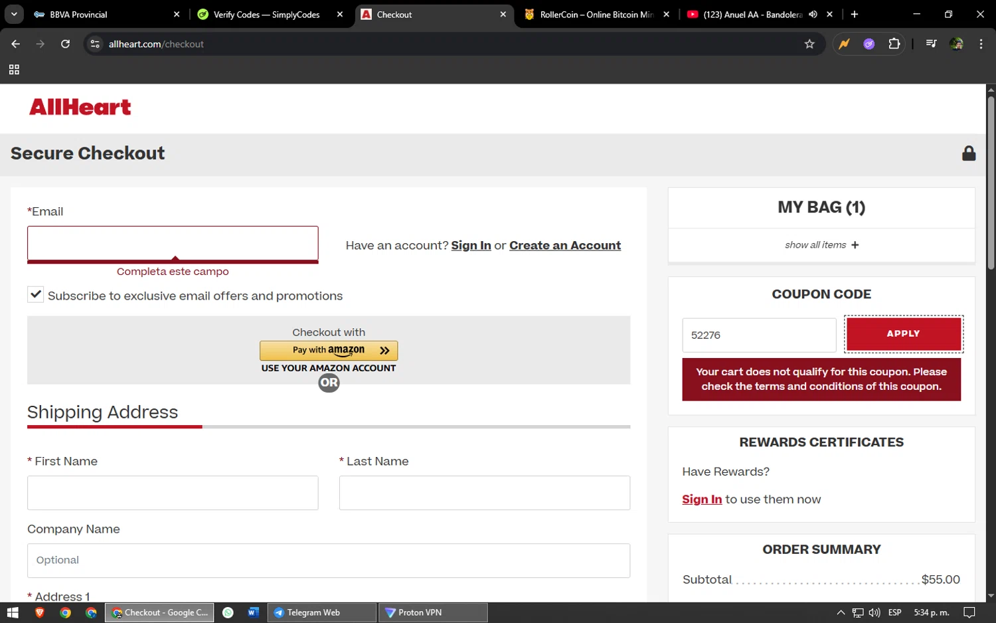Open the Windows Start menu
The width and height of the screenshot is (996, 623).
tap(13, 612)
